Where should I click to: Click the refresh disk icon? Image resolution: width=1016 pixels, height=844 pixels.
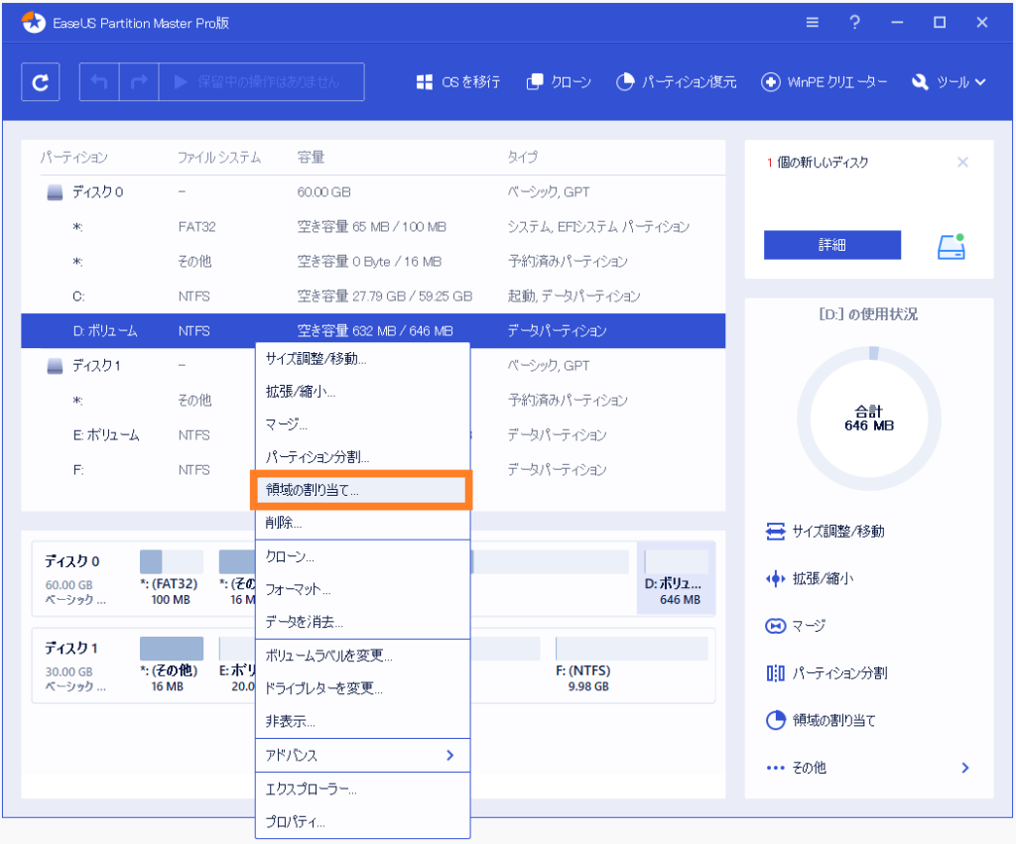(x=40, y=82)
